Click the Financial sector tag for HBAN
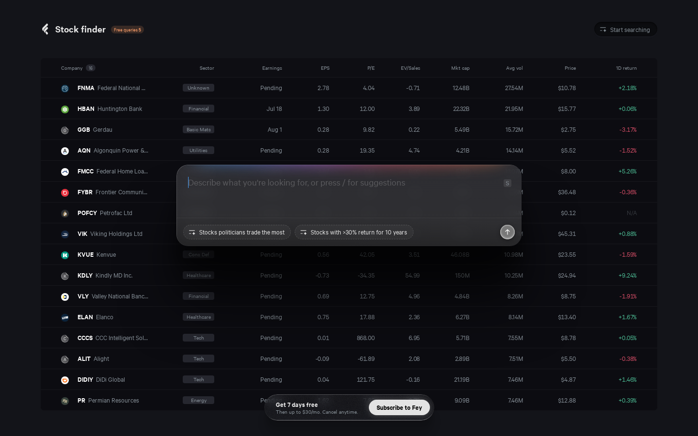698x436 pixels. pyautogui.click(x=198, y=109)
